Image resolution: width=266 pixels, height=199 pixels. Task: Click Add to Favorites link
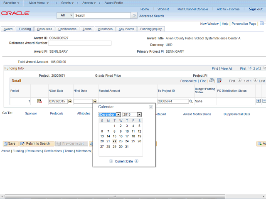(228, 9)
